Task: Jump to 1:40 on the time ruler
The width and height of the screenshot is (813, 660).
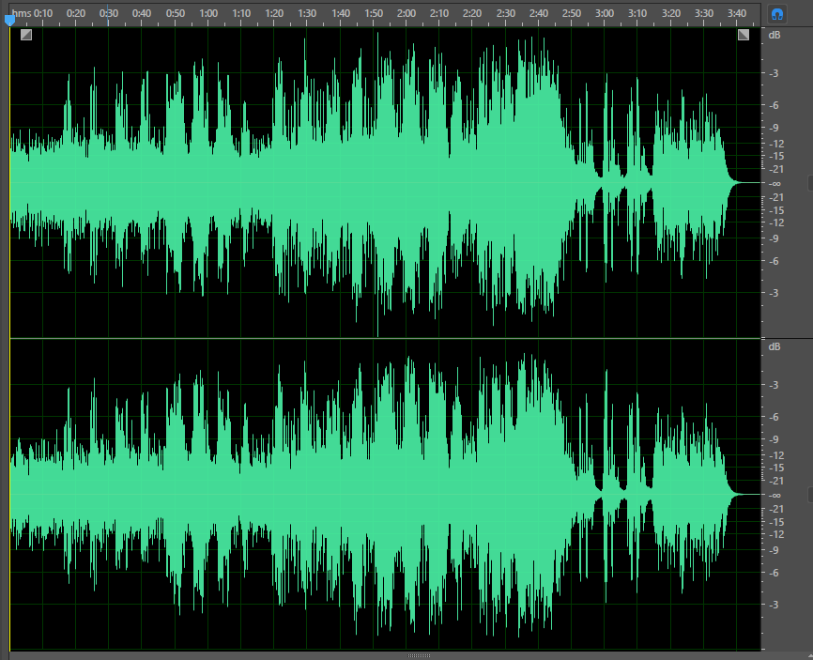Action: click(341, 13)
